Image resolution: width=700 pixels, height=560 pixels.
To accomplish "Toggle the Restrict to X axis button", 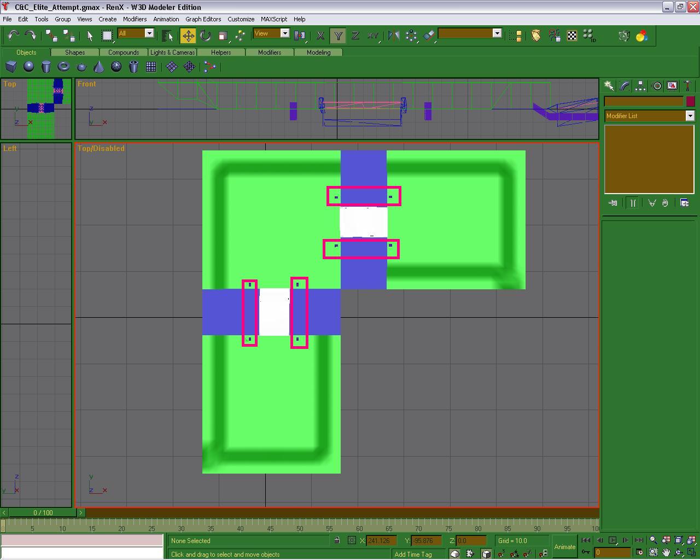I will click(x=320, y=36).
